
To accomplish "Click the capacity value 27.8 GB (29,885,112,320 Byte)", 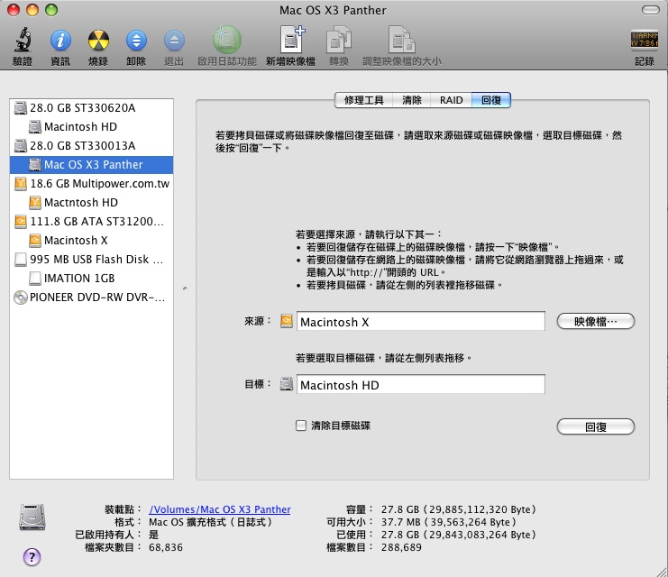I will click(458, 509).
